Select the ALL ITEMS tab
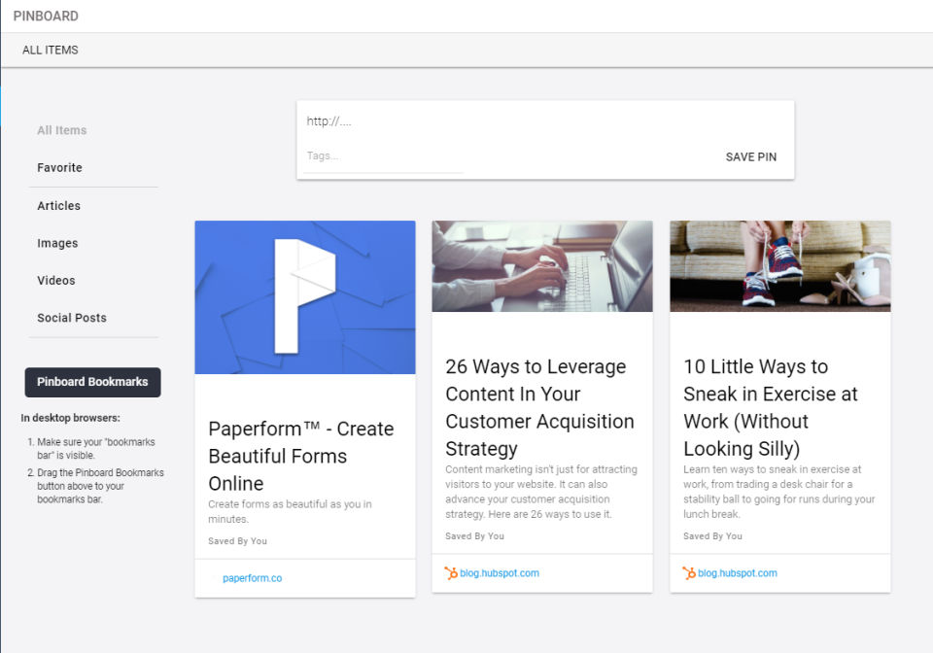The height and width of the screenshot is (653, 933). click(x=51, y=50)
